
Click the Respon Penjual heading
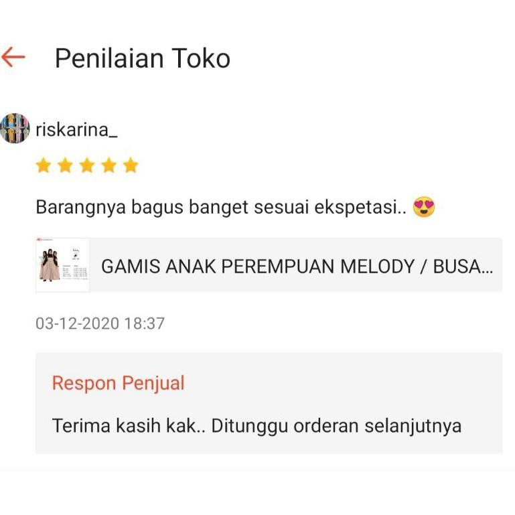coord(119,383)
